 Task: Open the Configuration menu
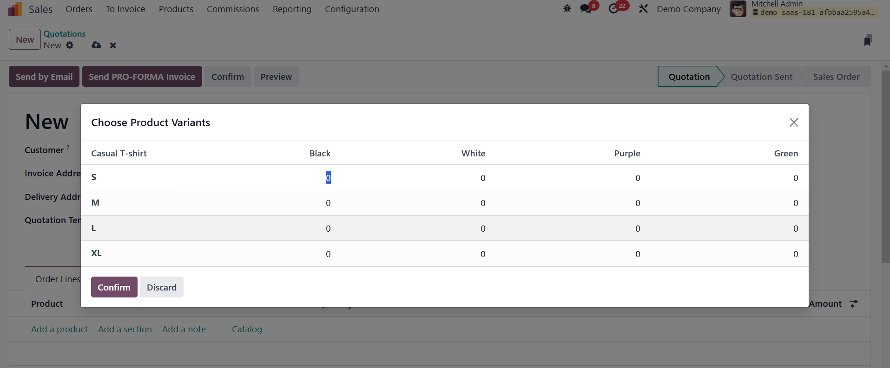coord(352,9)
